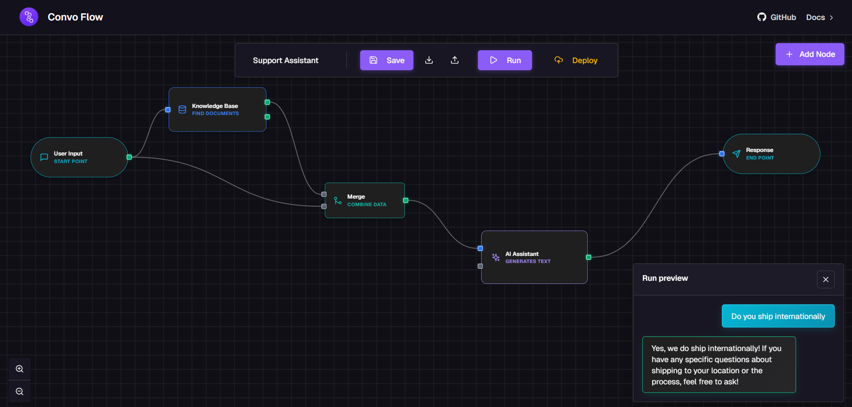Click the download workflow icon
852x407 pixels.
(429, 60)
